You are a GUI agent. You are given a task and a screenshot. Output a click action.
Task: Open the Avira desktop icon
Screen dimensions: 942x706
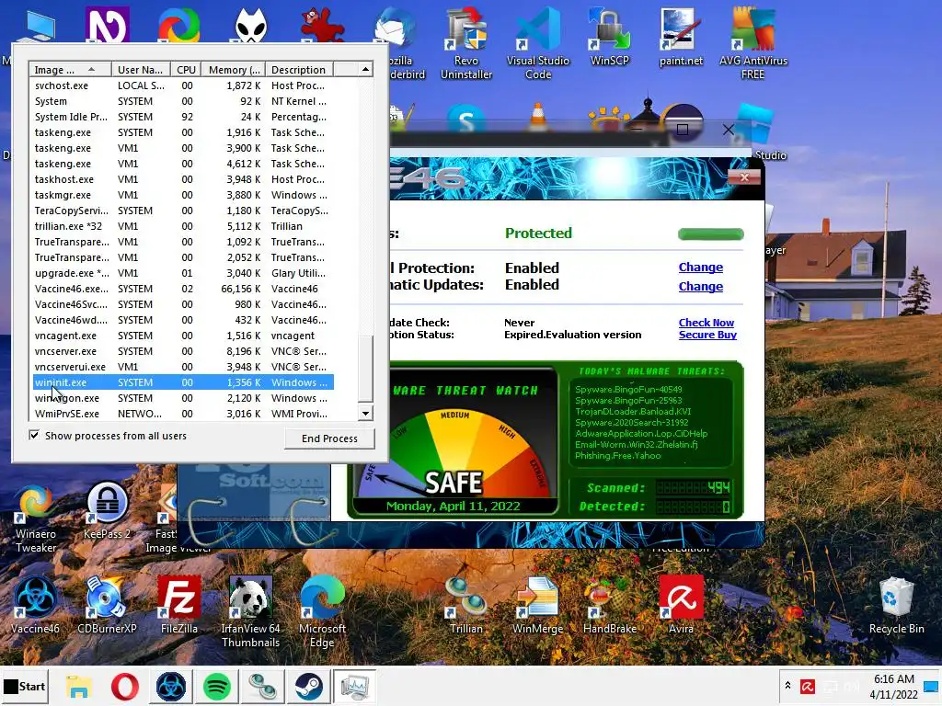(682, 605)
